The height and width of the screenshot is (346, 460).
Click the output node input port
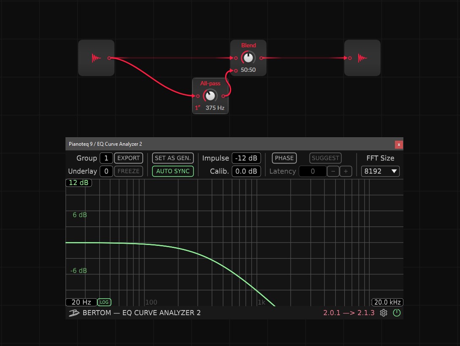click(350, 58)
